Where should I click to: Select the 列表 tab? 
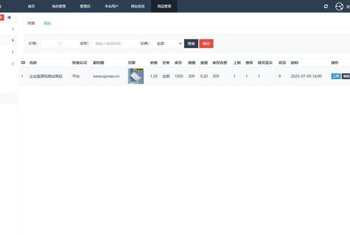click(x=31, y=23)
